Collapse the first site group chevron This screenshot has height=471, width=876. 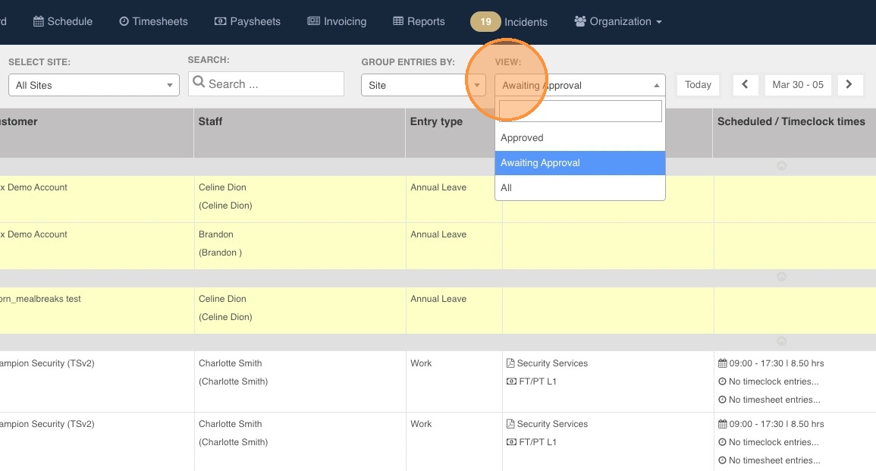[x=781, y=166]
